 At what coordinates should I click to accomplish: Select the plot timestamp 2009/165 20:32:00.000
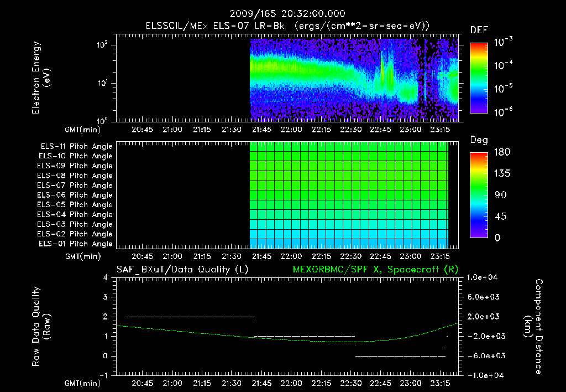(287, 14)
